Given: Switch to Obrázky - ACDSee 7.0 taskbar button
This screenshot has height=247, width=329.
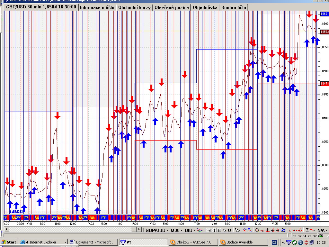Looking at the screenshot, I should (193, 242).
